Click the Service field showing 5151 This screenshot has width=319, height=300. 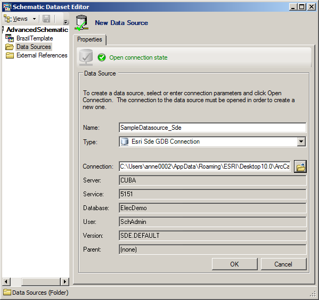212,194
